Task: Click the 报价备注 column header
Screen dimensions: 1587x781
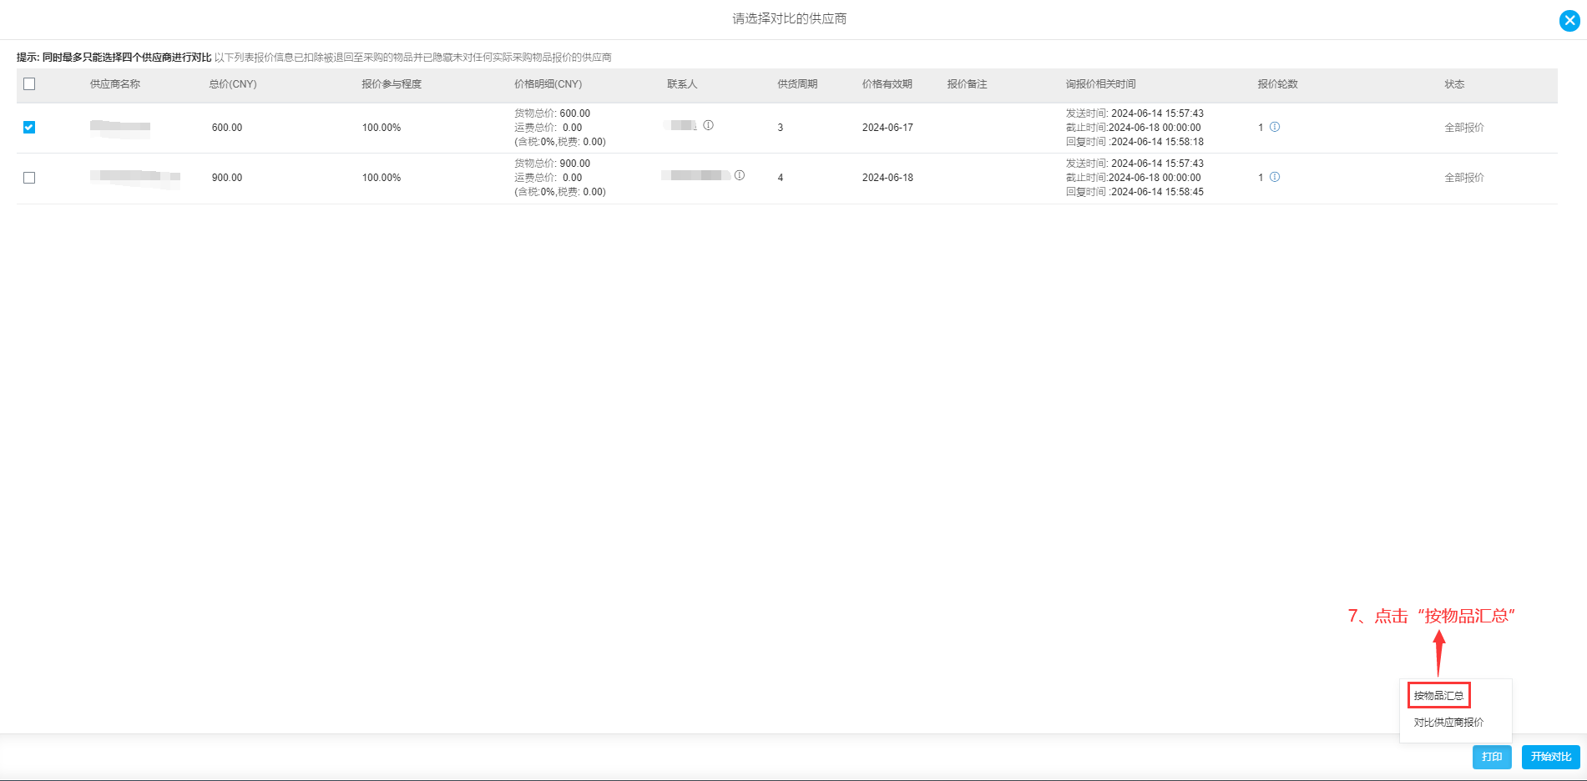Action: click(967, 84)
